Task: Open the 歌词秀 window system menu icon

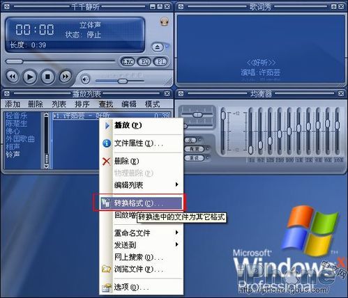Action: point(181,7)
